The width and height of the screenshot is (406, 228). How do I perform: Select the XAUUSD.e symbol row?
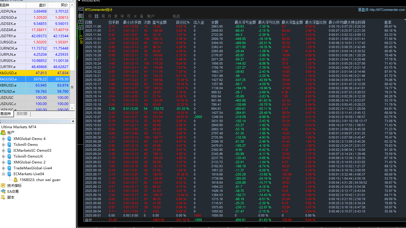click(35, 79)
